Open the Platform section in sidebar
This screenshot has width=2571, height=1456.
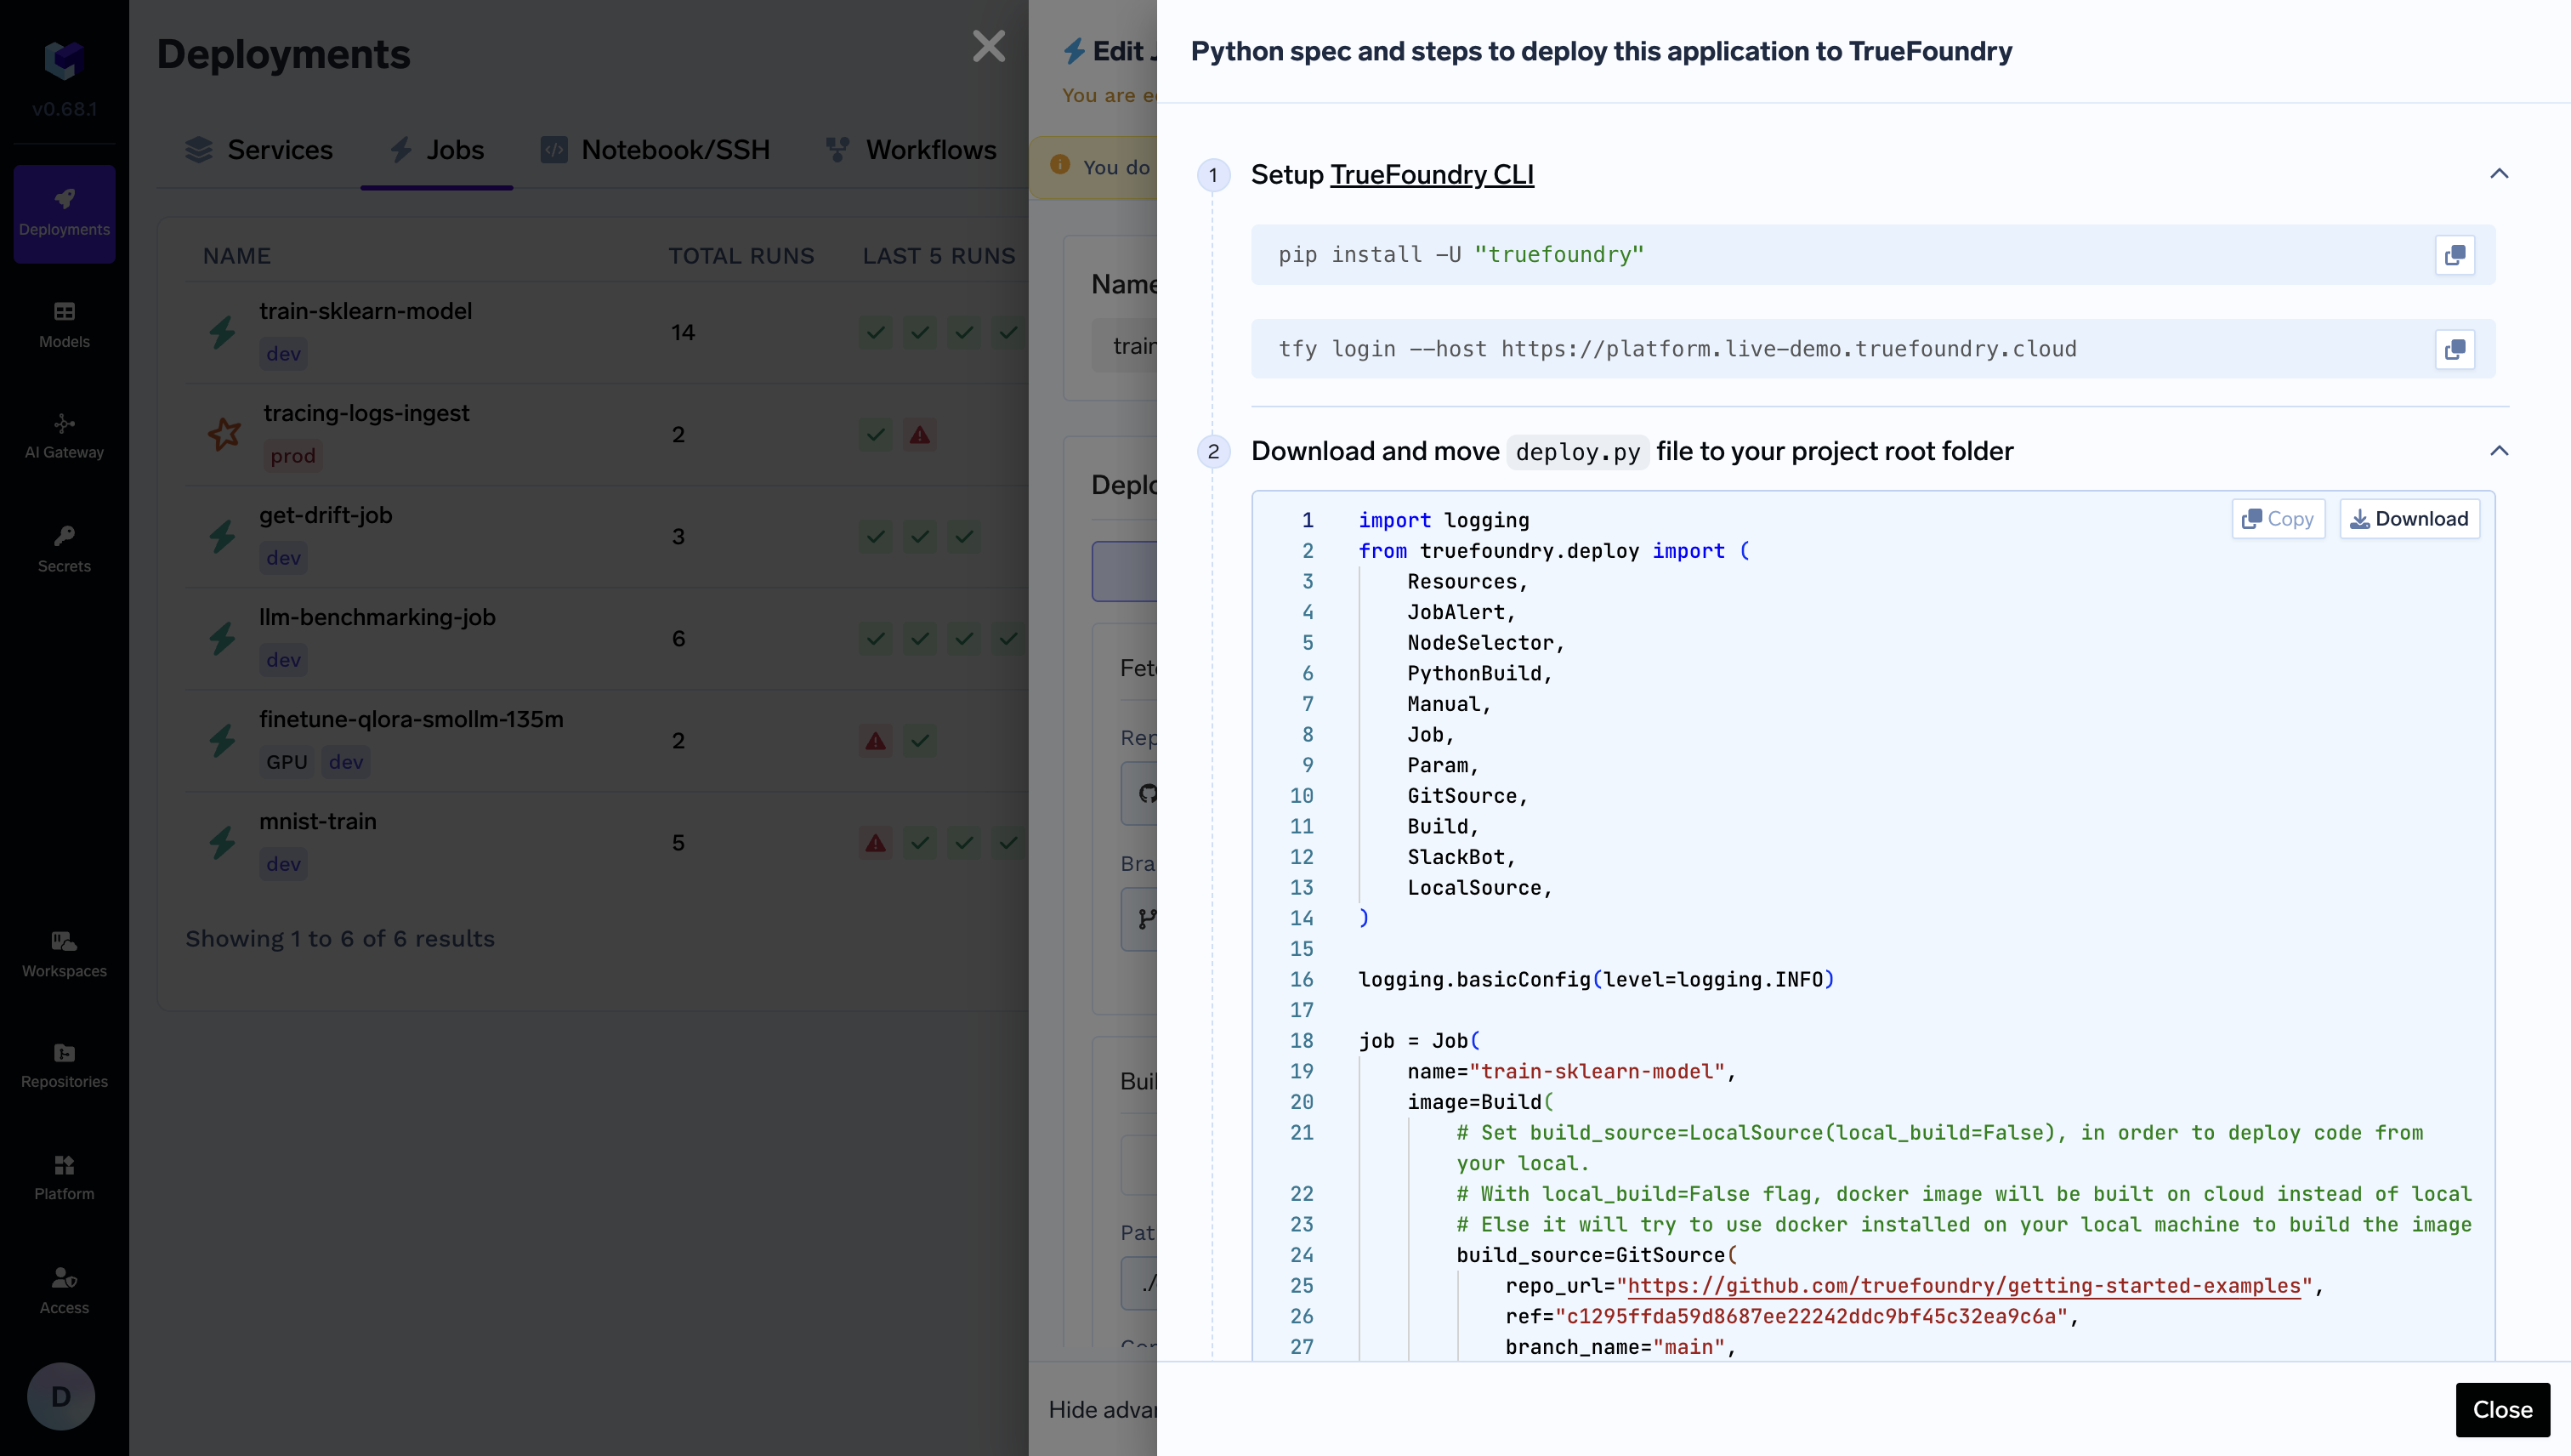coord(63,1177)
